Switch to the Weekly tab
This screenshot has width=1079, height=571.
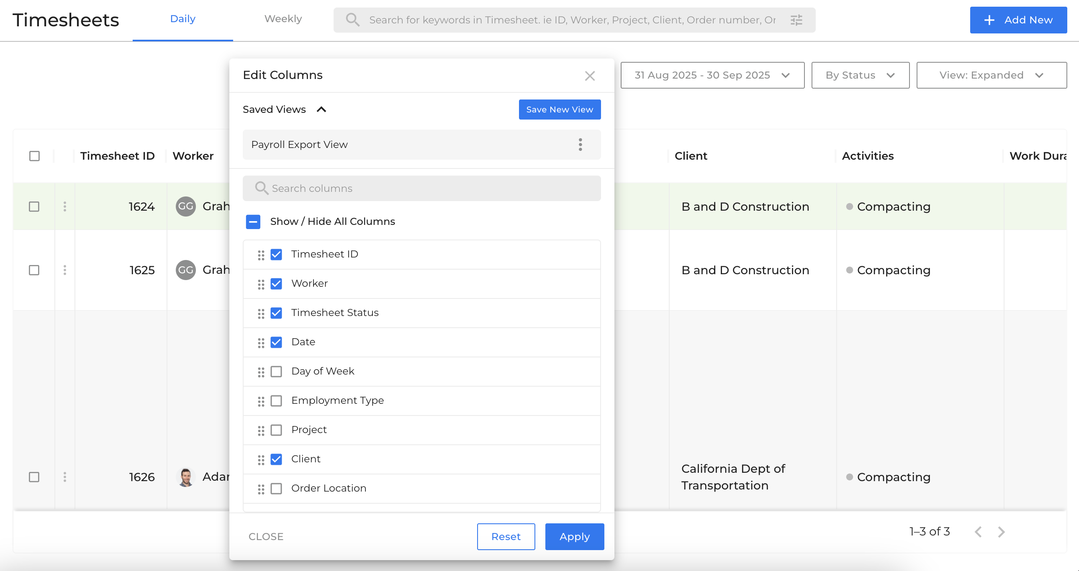(x=283, y=19)
